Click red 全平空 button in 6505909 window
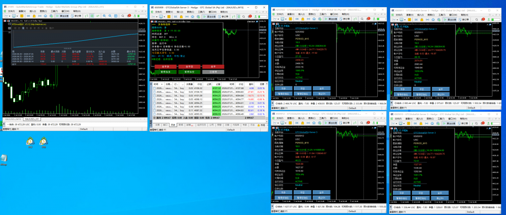 [189, 67]
